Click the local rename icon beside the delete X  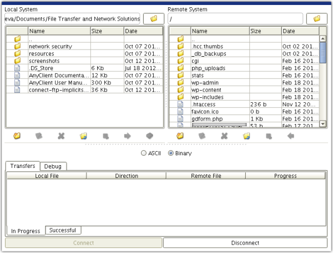39,136
